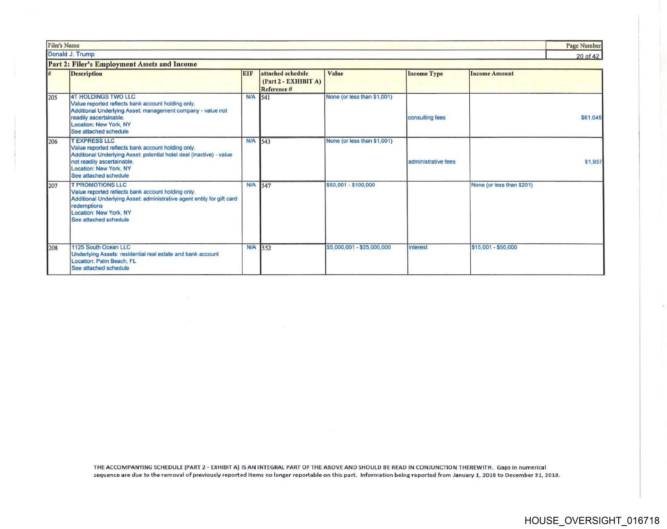The image size is (667, 529).
Task: Click the filer name Donald J. Trump
Action: (71, 54)
